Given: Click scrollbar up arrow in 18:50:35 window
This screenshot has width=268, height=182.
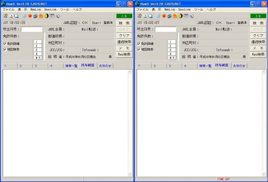Looking at the screenshot, I should coord(130,71).
